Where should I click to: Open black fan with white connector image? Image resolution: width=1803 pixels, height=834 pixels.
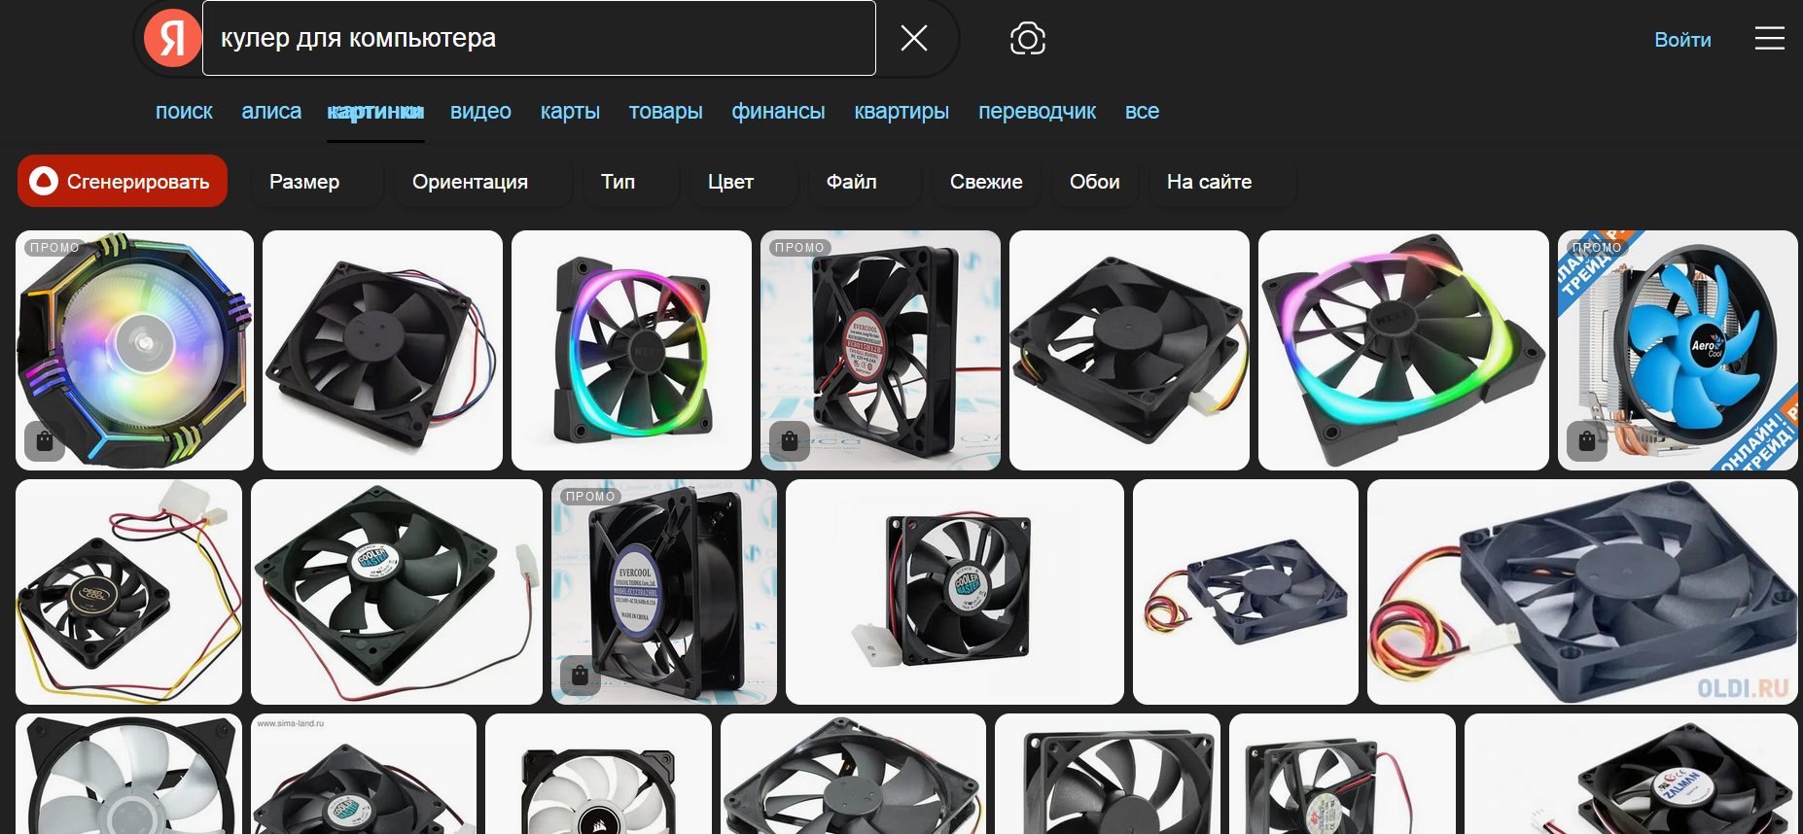click(x=1129, y=350)
